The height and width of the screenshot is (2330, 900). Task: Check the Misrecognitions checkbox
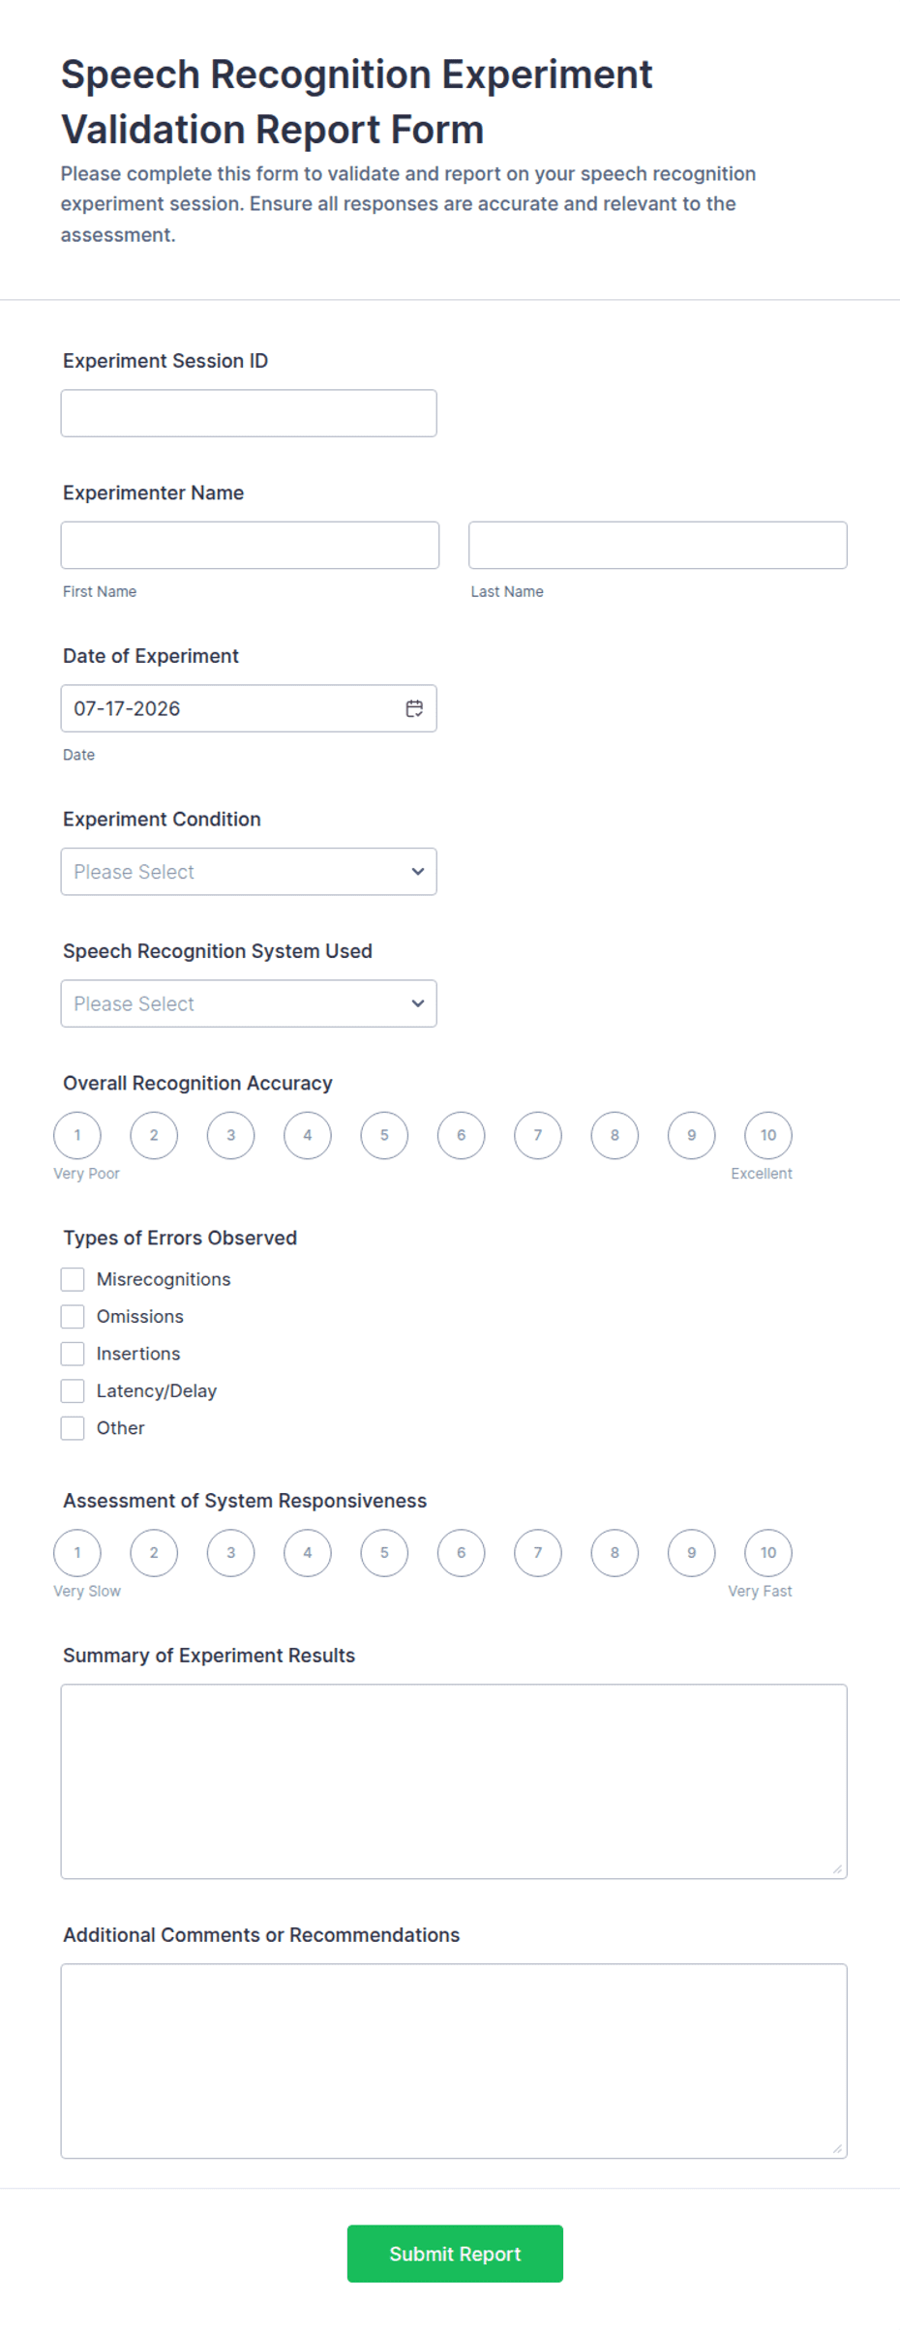(x=73, y=1279)
